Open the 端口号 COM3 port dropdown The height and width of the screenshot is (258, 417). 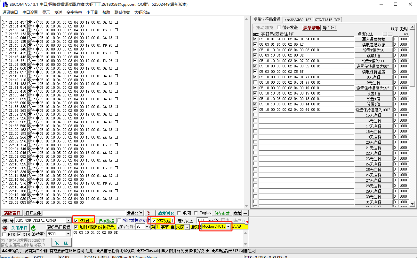pos(68,221)
